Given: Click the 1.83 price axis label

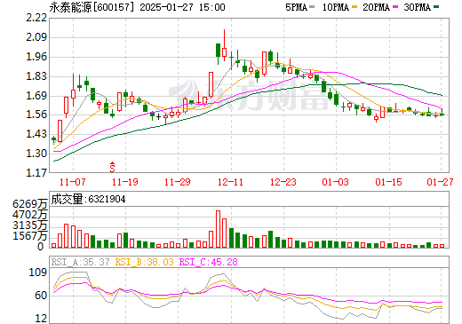Looking at the screenshot, I should [x=36, y=76].
